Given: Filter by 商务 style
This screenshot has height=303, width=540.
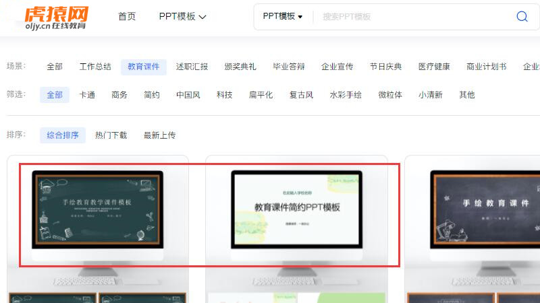Looking at the screenshot, I should click(119, 95).
